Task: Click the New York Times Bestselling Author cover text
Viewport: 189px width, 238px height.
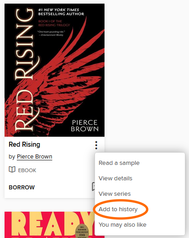Action: pos(61,12)
